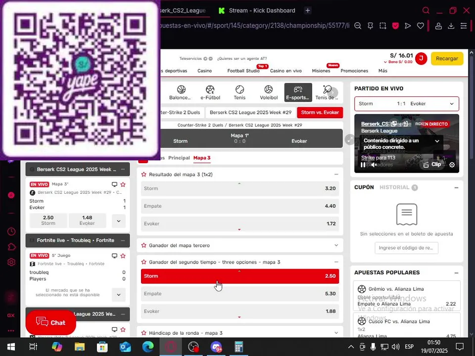The height and width of the screenshot is (356, 475).
Task: Open the ad blocker shield icon
Action: pos(395,26)
